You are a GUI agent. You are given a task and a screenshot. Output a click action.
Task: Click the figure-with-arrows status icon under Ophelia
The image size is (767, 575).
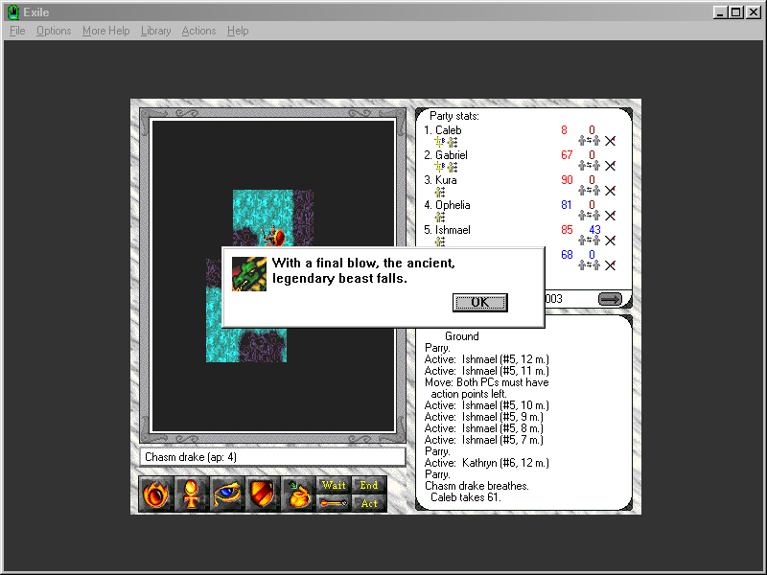coord(440,217)
